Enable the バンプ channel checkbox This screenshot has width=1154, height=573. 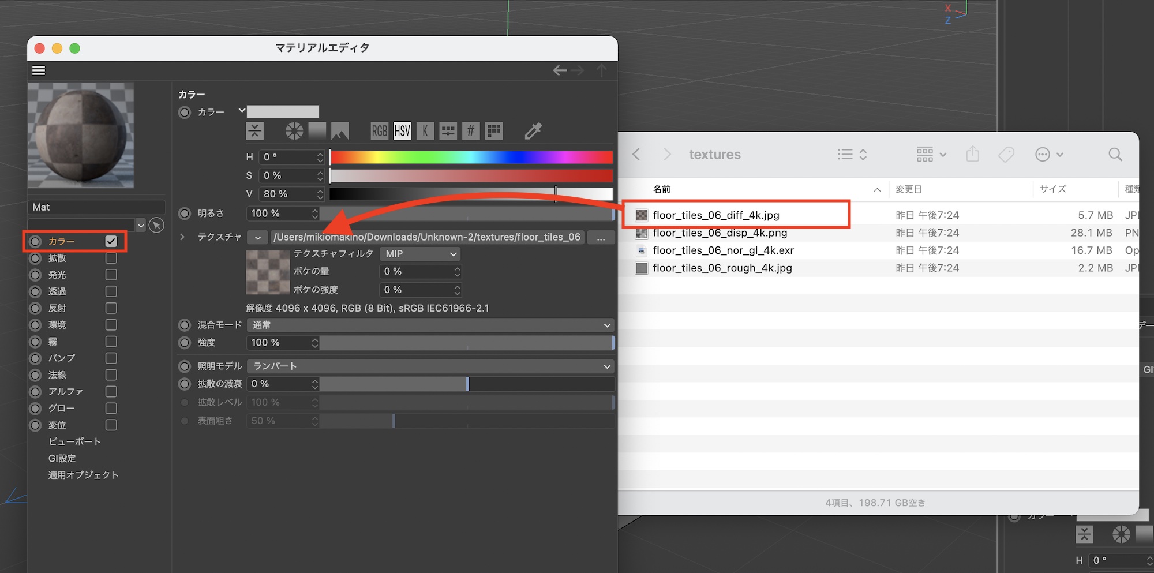(x=111, y=358)
